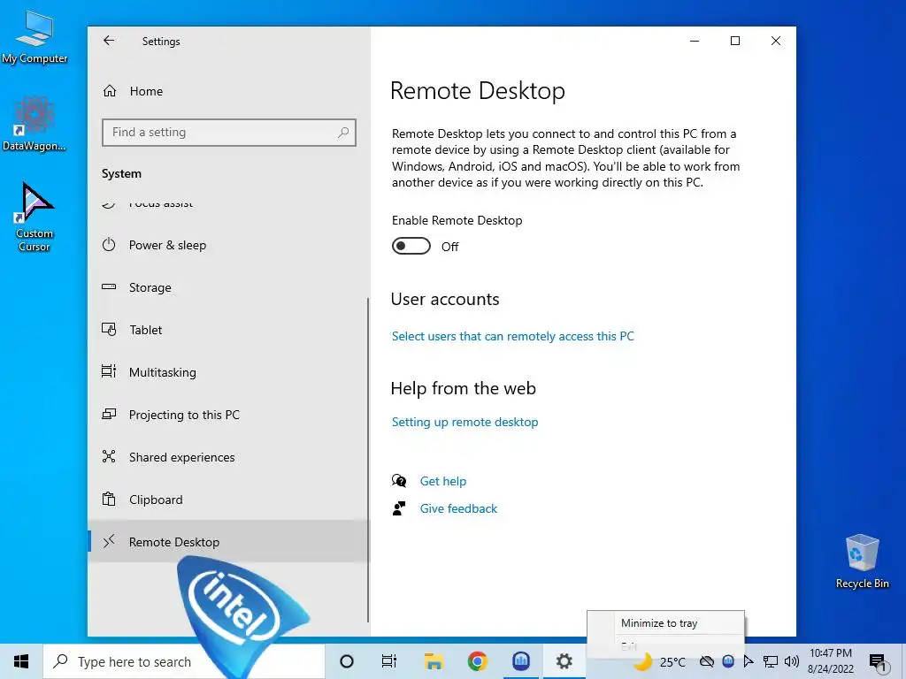
Task: Click the Give feedback link
Action: click(x=458, y=508)
